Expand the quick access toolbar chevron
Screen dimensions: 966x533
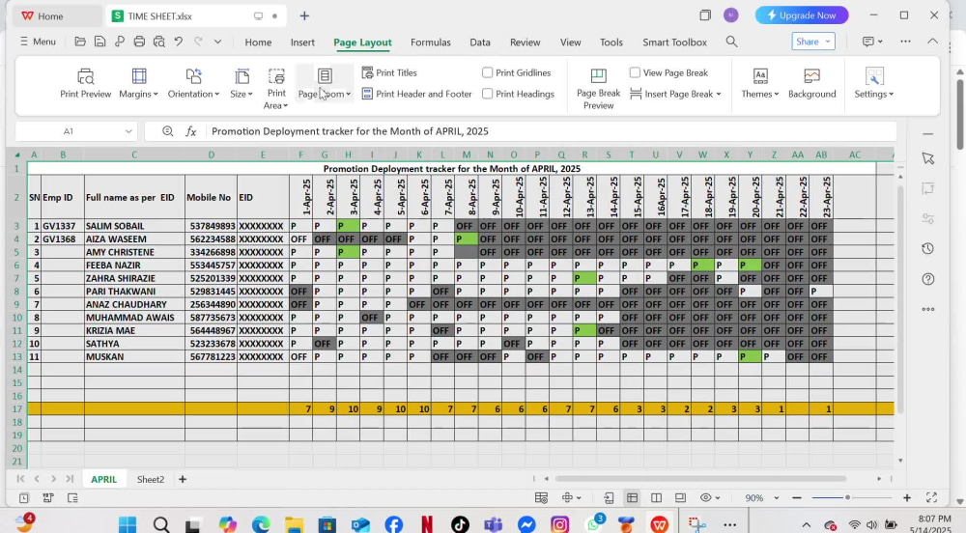click(x=217, y=42)
